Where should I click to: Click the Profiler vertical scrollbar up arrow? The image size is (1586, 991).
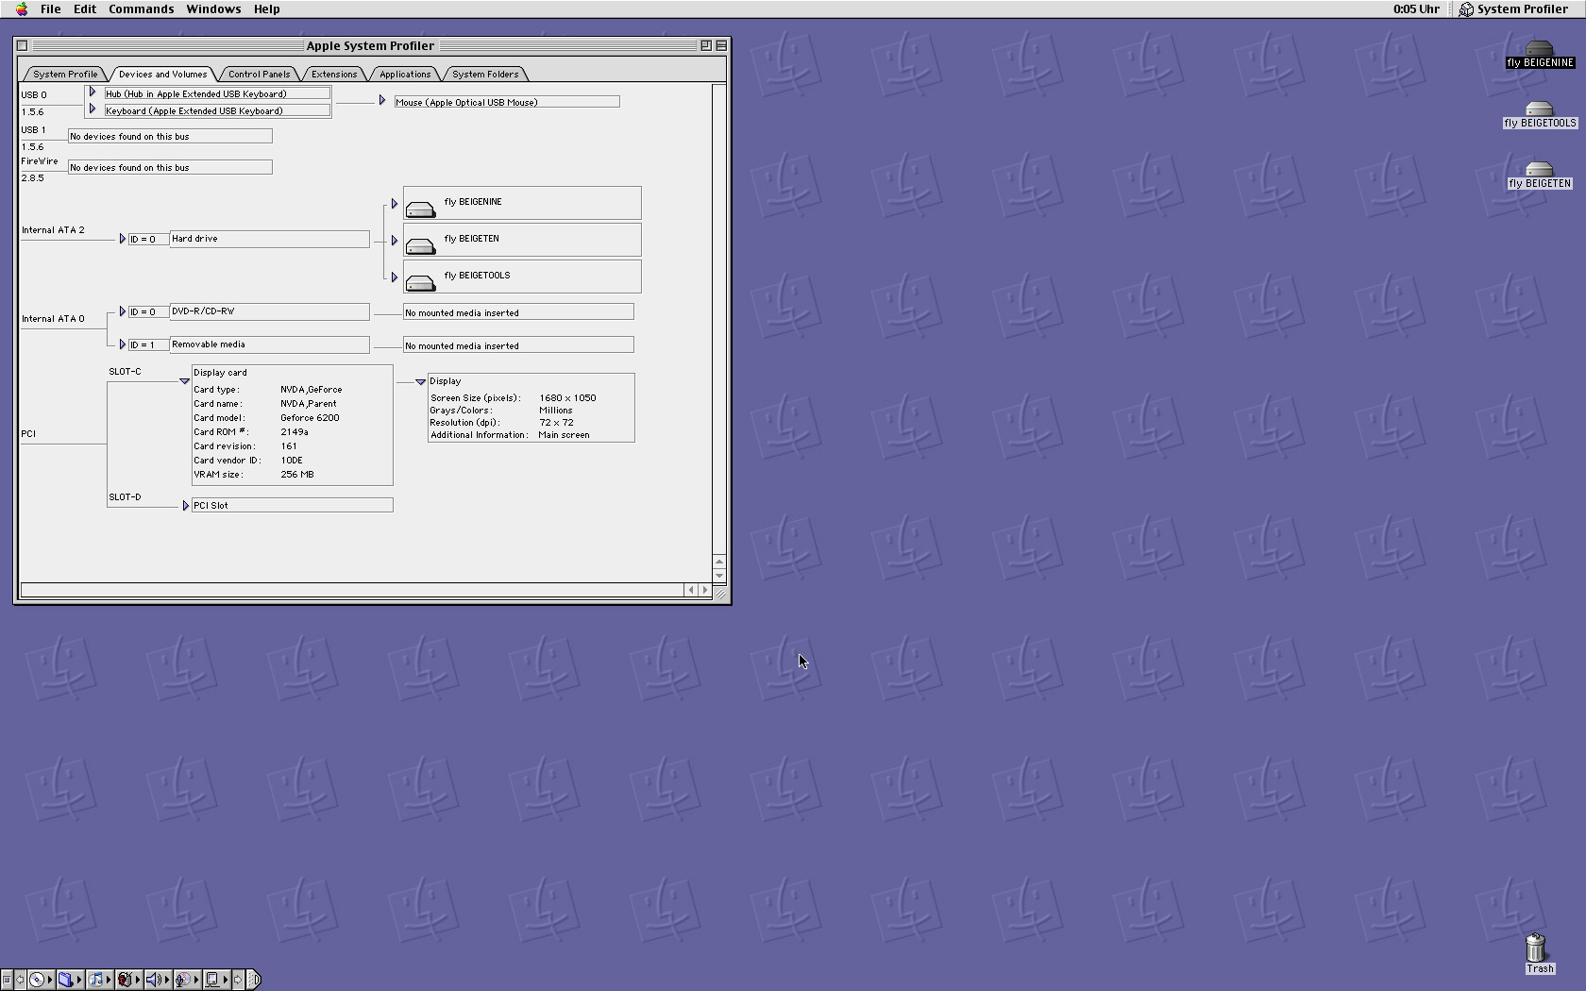coord(719,562)
